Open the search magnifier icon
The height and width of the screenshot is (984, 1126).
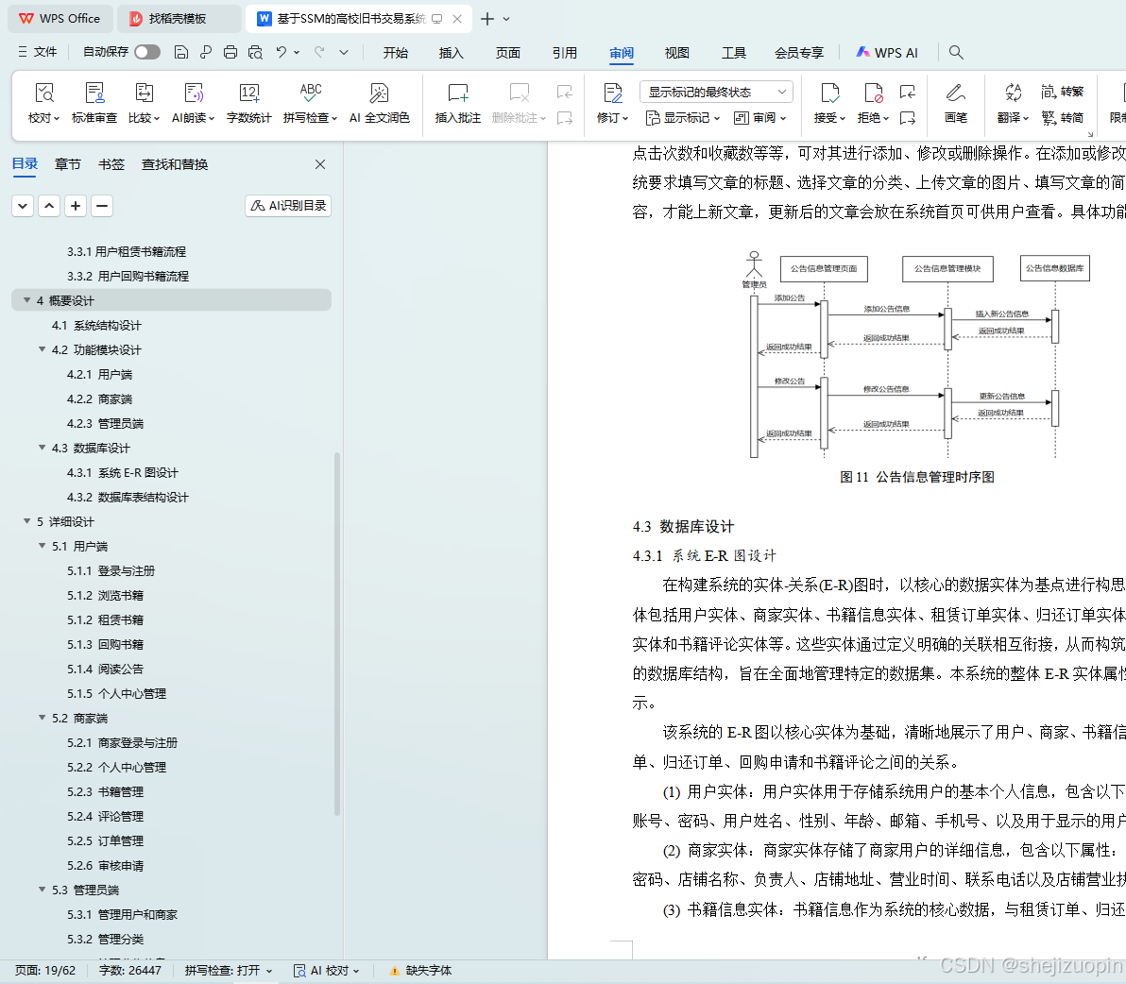[x=955, y=52]
